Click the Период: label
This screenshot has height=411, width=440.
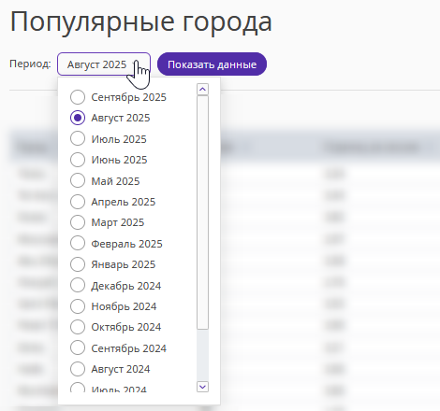[30, 64]
